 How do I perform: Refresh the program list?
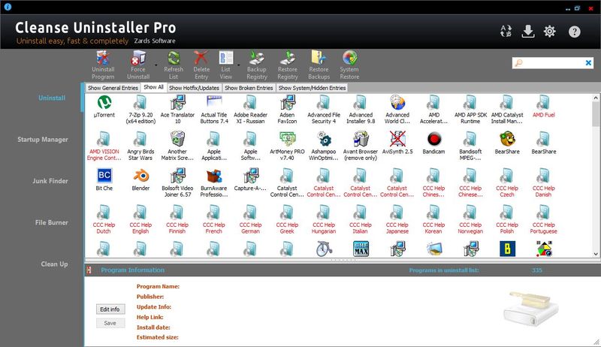point(174,65)
